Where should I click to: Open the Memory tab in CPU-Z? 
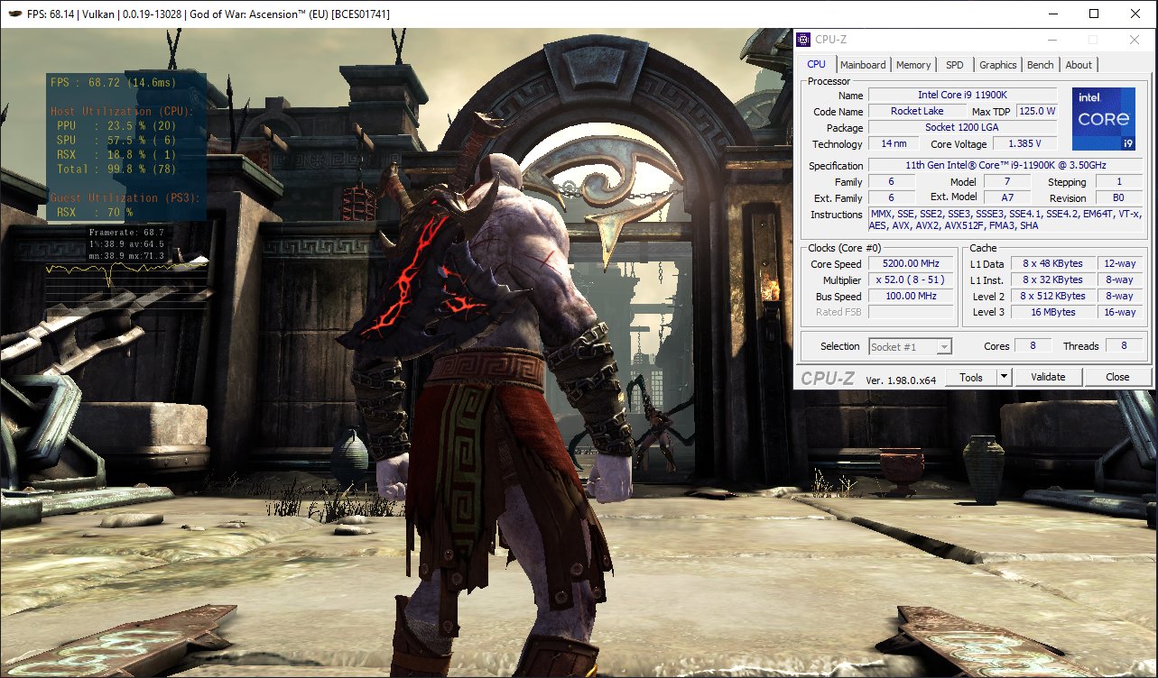(913, 64)
